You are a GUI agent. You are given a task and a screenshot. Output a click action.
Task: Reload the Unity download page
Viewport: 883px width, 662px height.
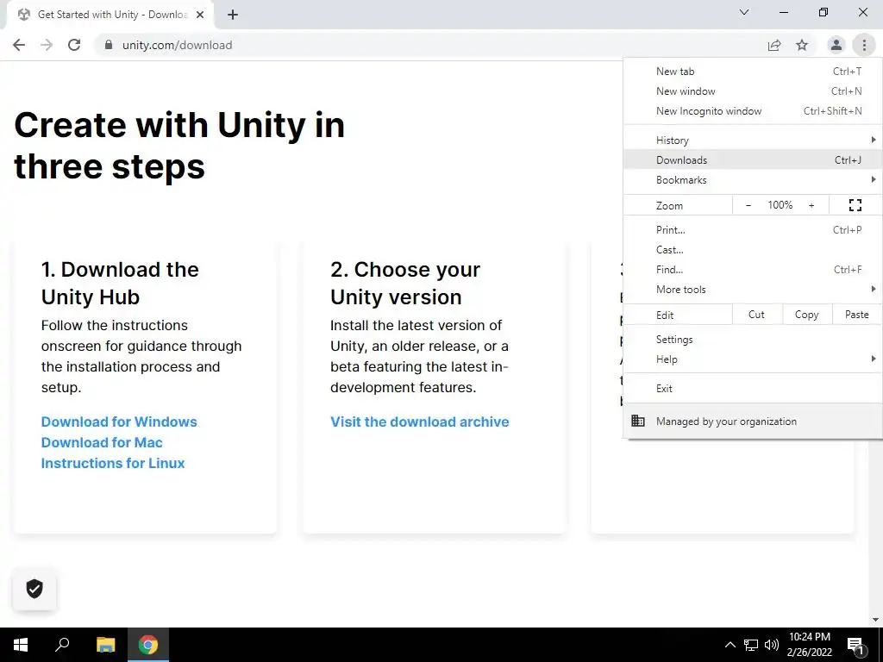coord(74,45)
